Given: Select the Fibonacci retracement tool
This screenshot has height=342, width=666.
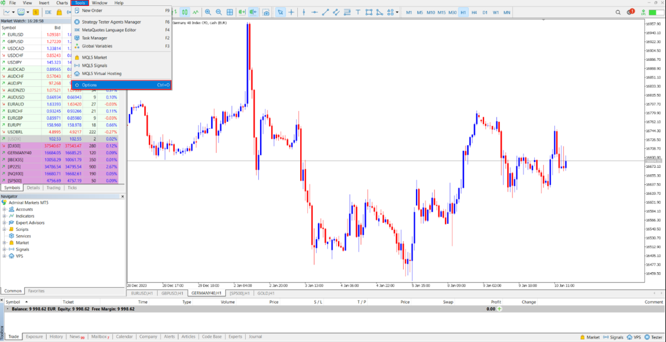Looking at the screenshot, I should point(347,12).
